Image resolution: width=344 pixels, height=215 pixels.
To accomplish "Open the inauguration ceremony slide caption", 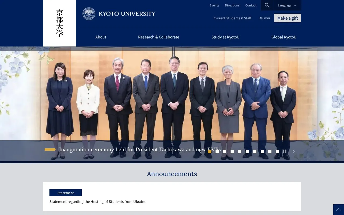I will [140, 149].
